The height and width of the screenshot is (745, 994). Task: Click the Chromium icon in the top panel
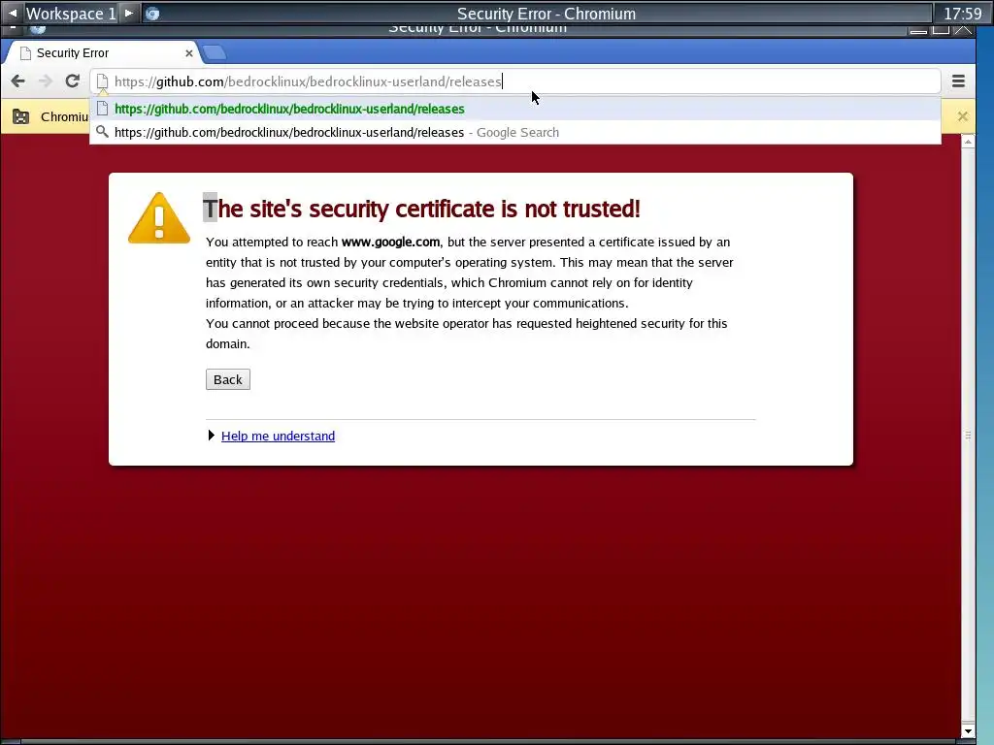[152, 14]
